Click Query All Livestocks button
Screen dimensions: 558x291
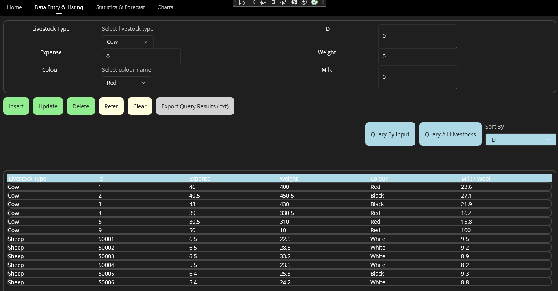coord(450,134)
